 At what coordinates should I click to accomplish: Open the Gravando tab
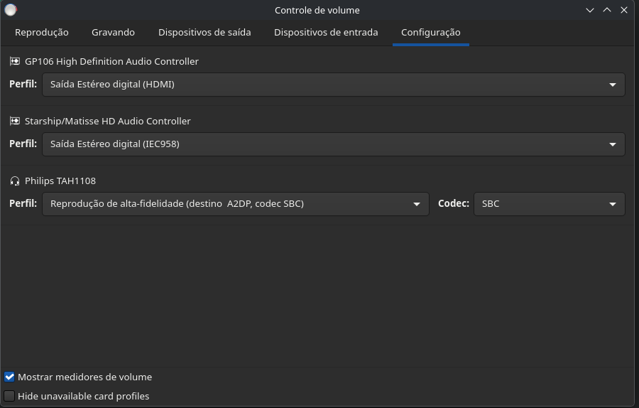[x=113, y=33]
